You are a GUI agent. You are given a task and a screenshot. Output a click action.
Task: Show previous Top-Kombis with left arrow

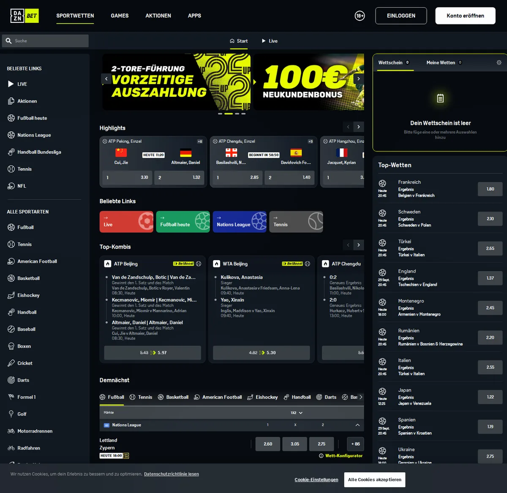348,245
